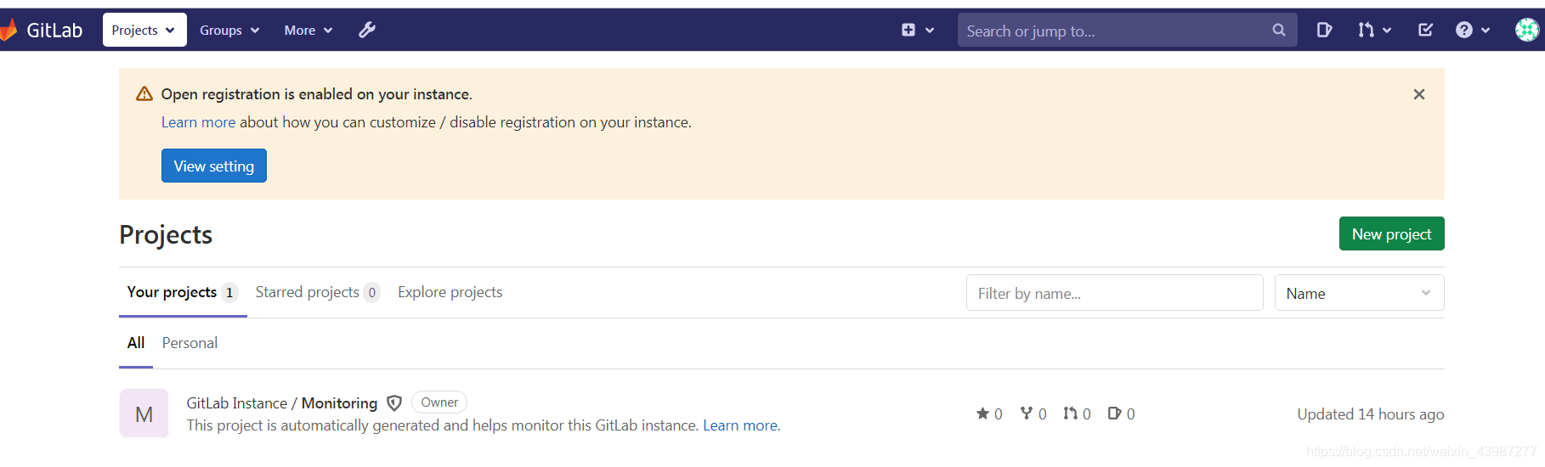Dismiss the open registration alert
Viewport: 1545px width, 467px height.
(1418, 94)
